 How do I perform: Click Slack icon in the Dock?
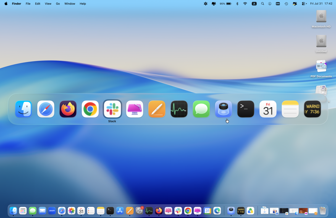[178, 211]
